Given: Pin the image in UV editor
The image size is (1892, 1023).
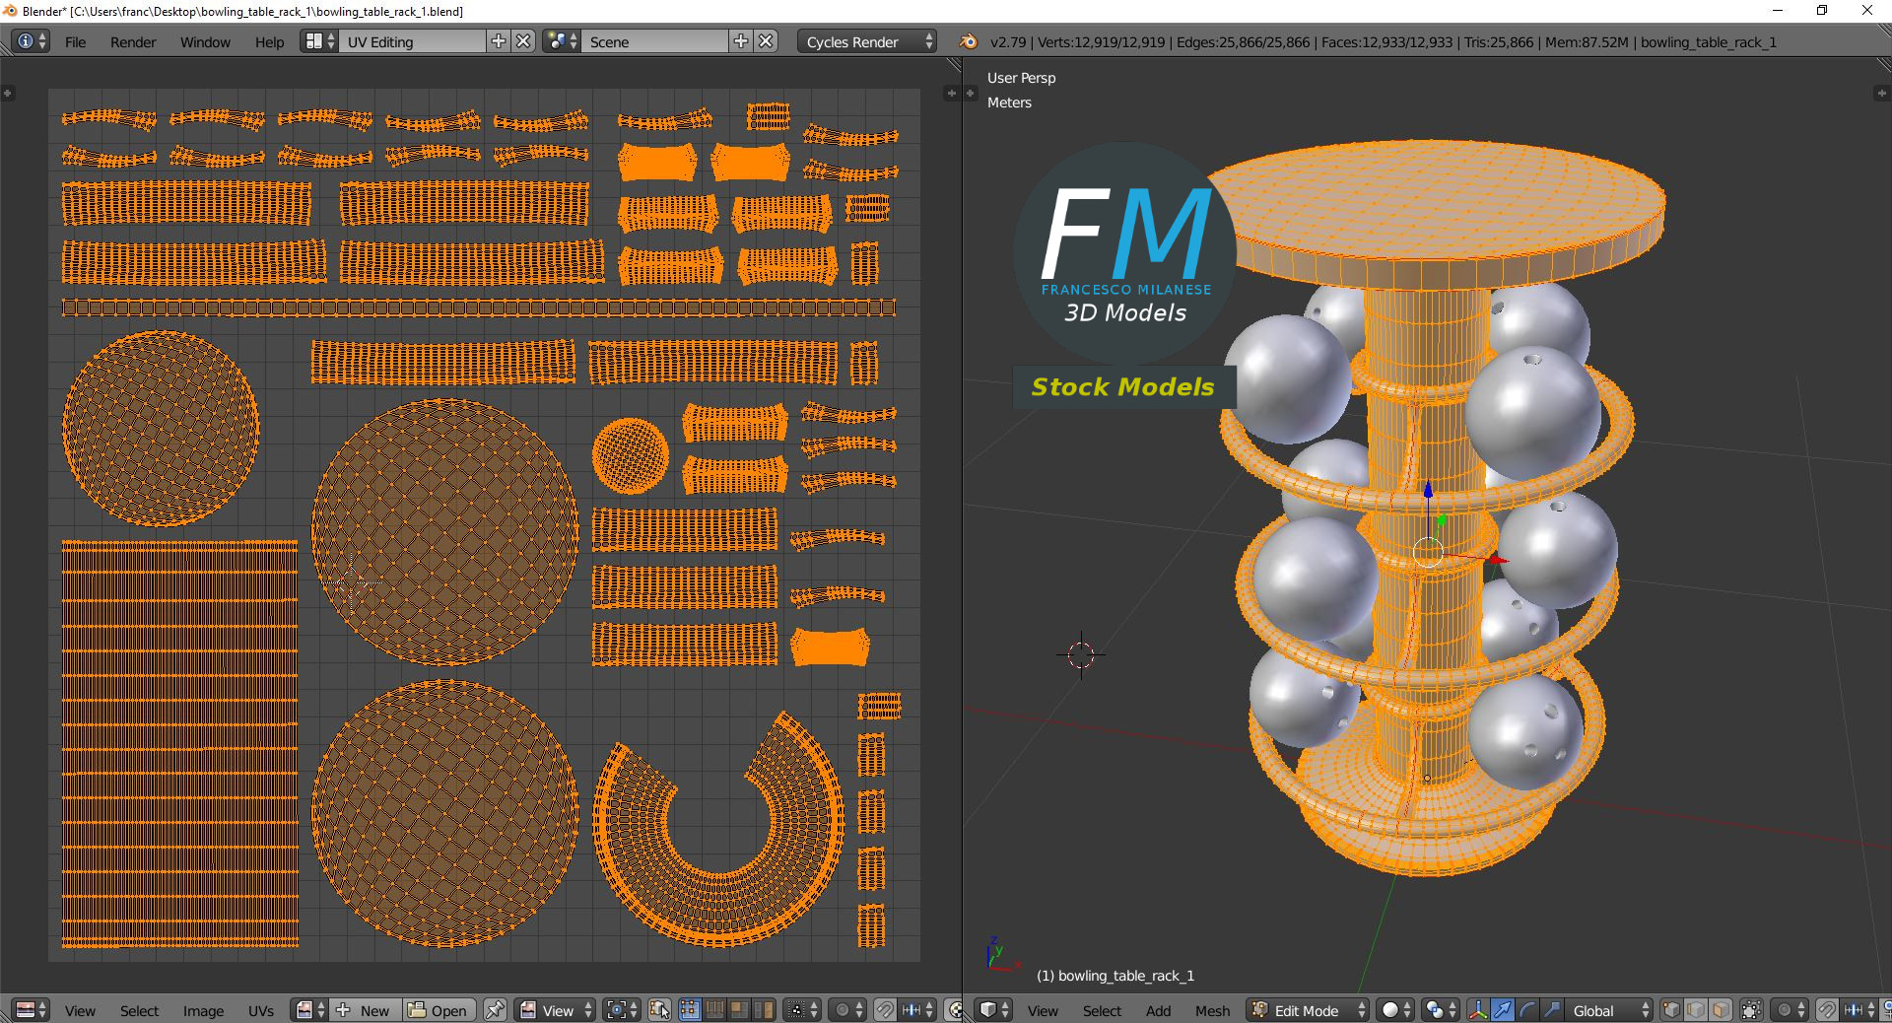Looking at the screenshot, I should pos(495,1010).
